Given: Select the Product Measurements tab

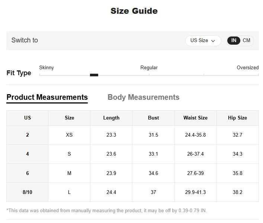Looking at the screenshot, I should point(47,97).
